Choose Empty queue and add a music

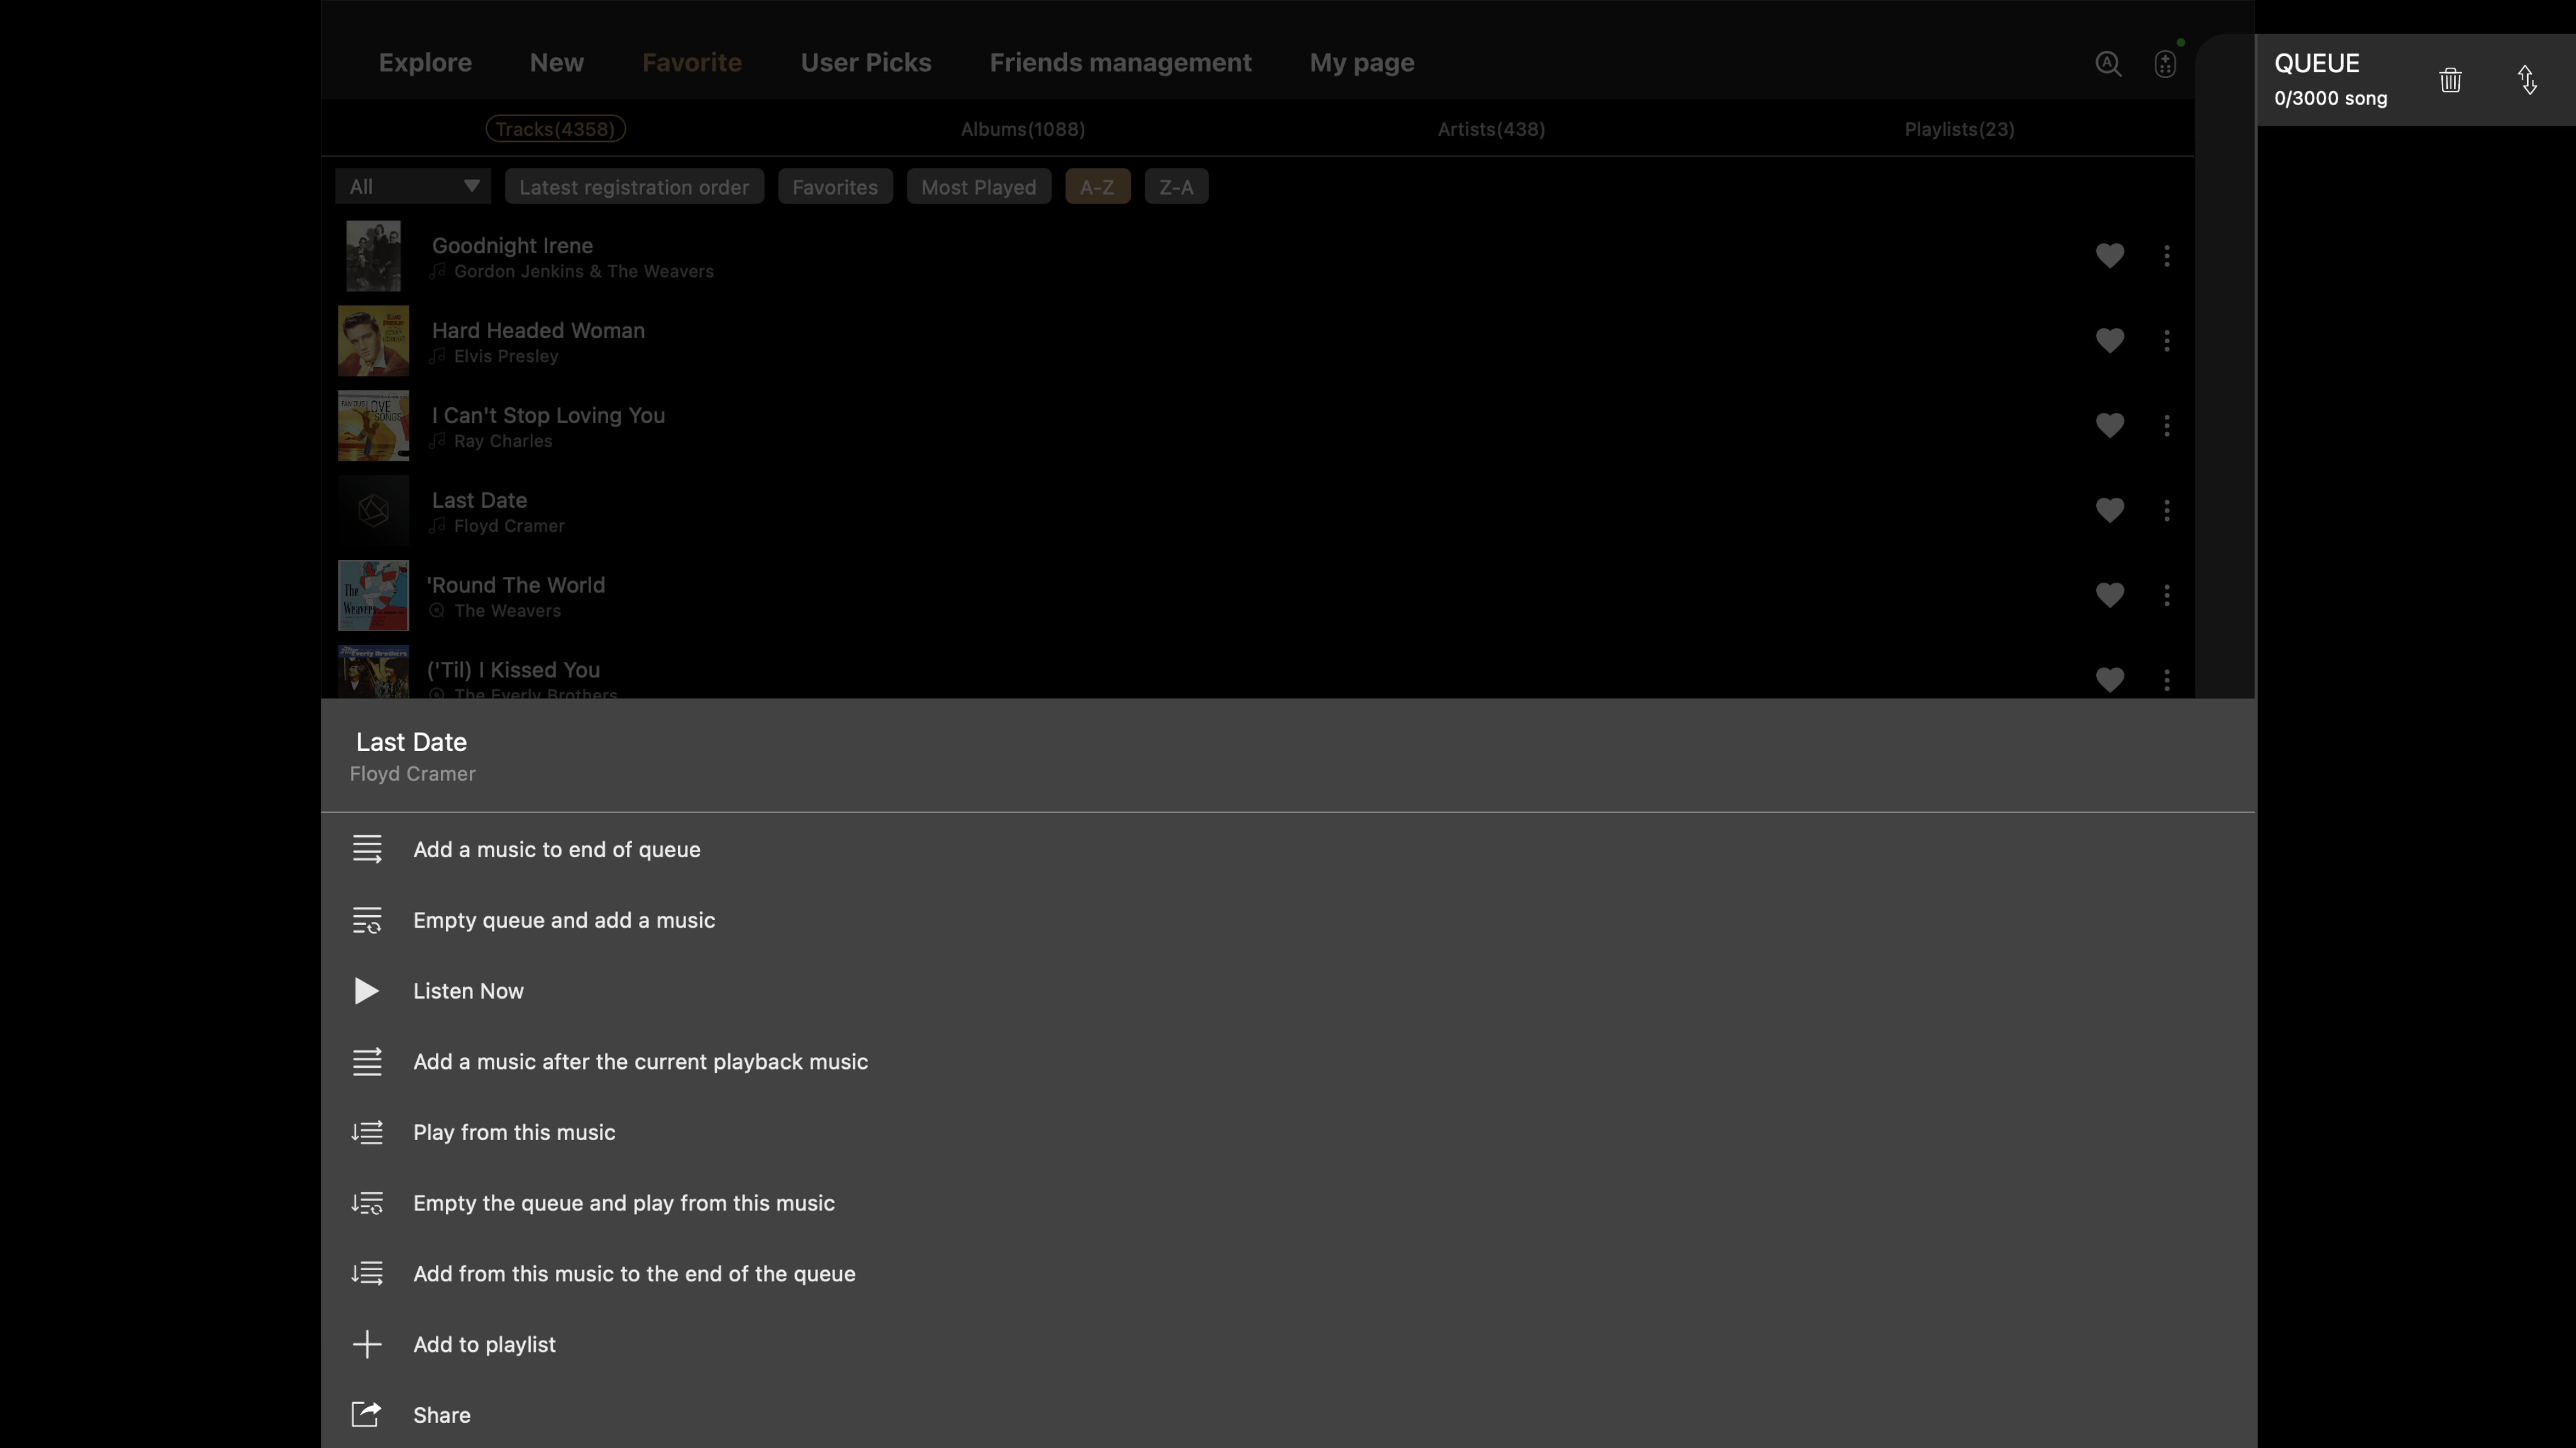click(564, 920)
